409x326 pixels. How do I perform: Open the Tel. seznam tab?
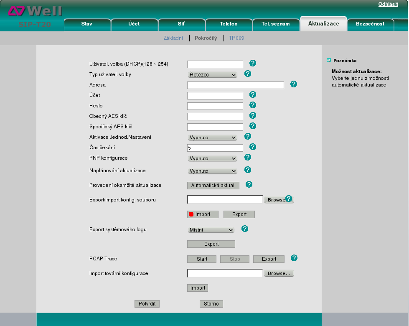(x=275, y=24)
